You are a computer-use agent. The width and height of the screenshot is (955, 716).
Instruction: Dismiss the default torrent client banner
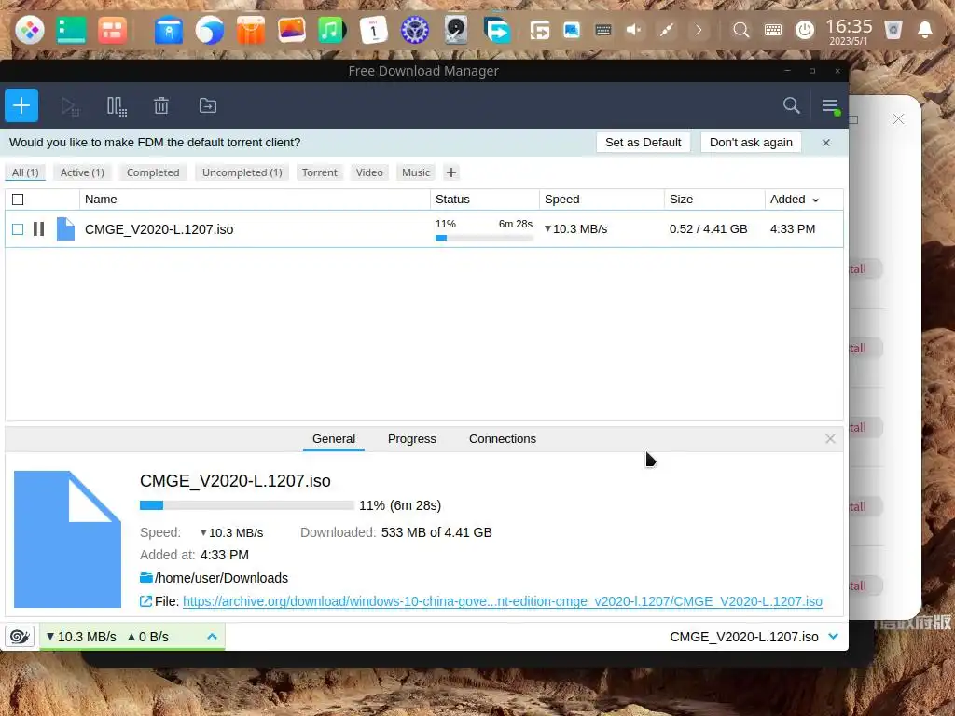click(x=826, y=143)
